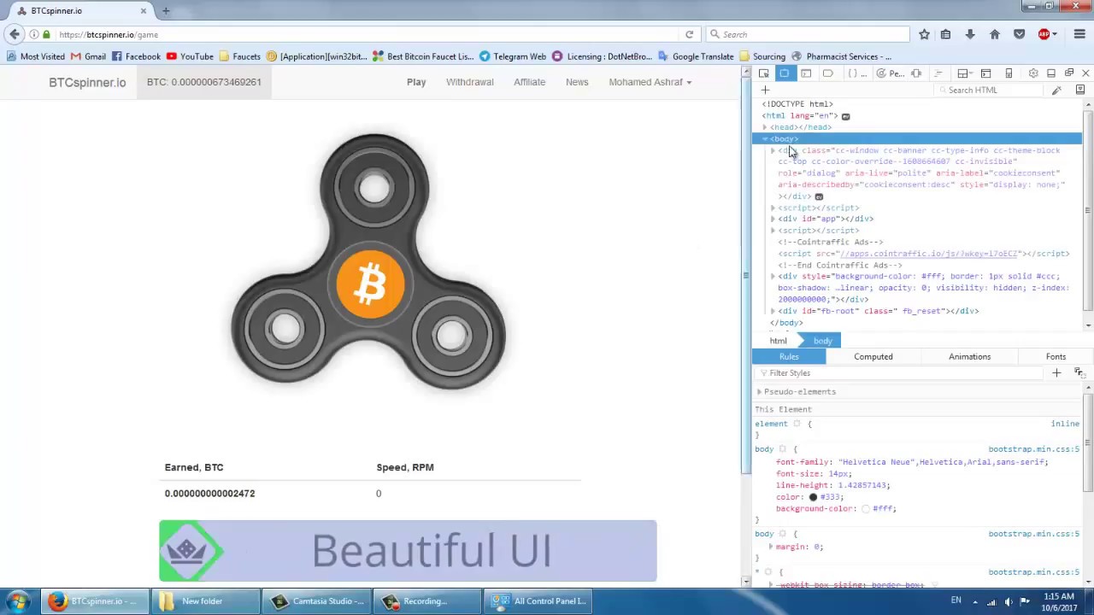The height and width of the screenshot is (615, 1094).
Task: Switch to the Fonts tab
Action: (1056, 356)
